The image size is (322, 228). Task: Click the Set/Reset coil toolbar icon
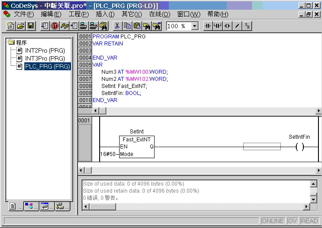click(247, 26)
